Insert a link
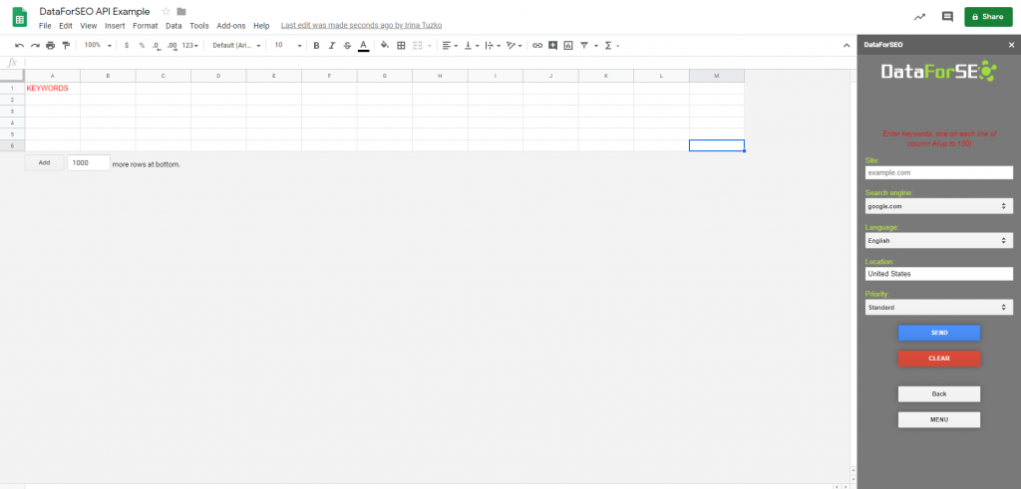This screenshot has width=1021, height=489. [x=537, y=46]
